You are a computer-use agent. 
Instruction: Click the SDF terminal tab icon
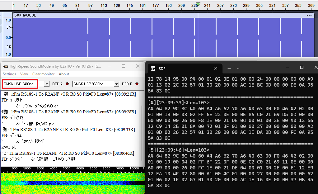pos(153,69)
